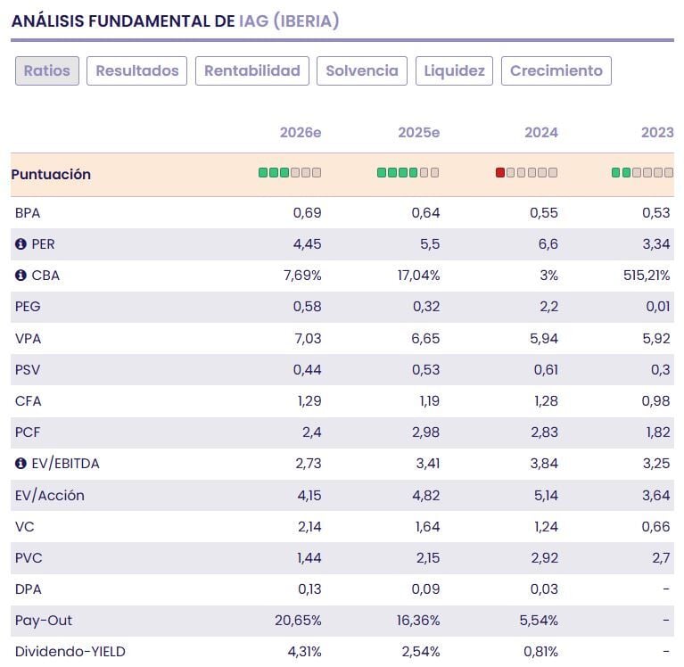Screen dimensions: 684x667
Task: Click the 2024 column header
Action: (540, 133)
